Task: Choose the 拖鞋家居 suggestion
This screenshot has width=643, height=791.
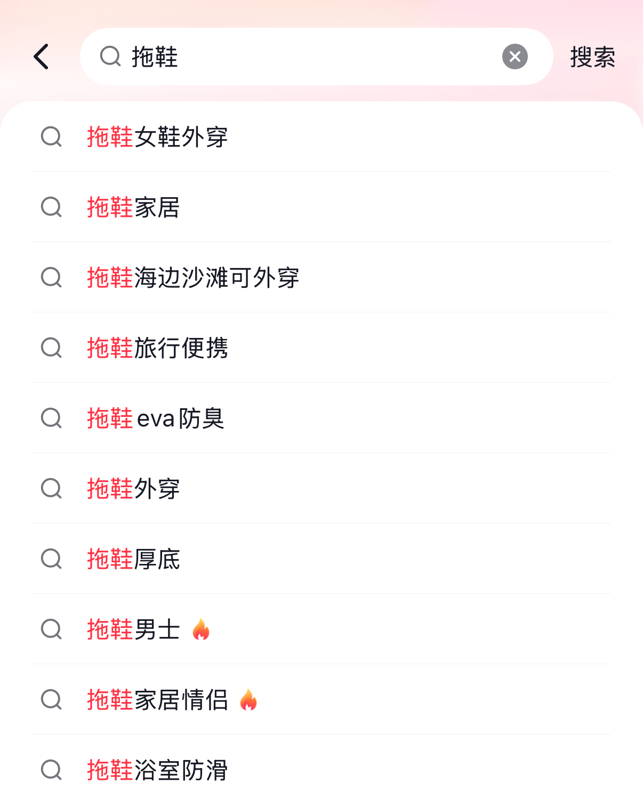Action: click(x=321, y=207)
